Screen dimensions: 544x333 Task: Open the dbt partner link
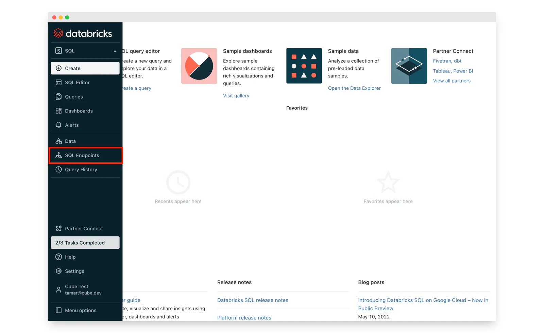tap(458, 61)
